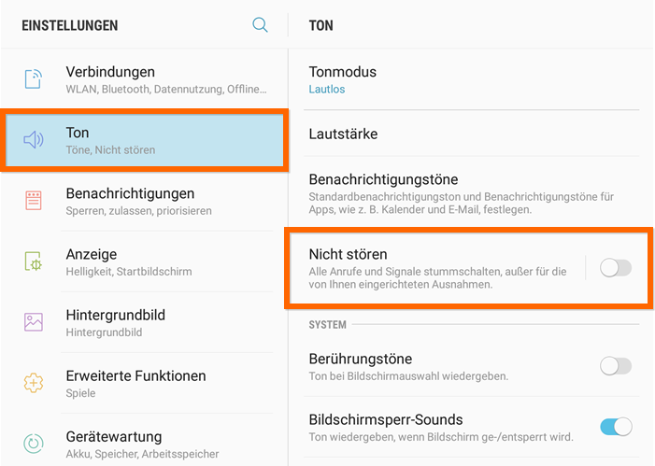
Task: Select Anzeige in the settings list
Action: 145,261
